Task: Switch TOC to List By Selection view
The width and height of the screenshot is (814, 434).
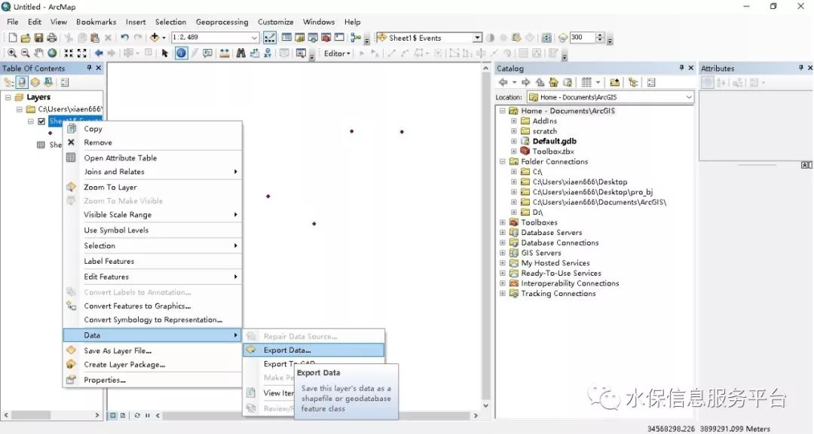Action: coord(48,83)
